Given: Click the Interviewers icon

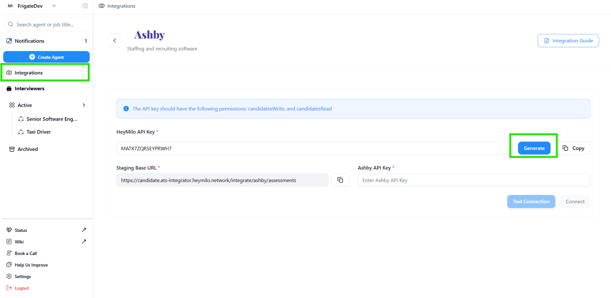Looking at the screenshot, I should [x=9, y=89].
